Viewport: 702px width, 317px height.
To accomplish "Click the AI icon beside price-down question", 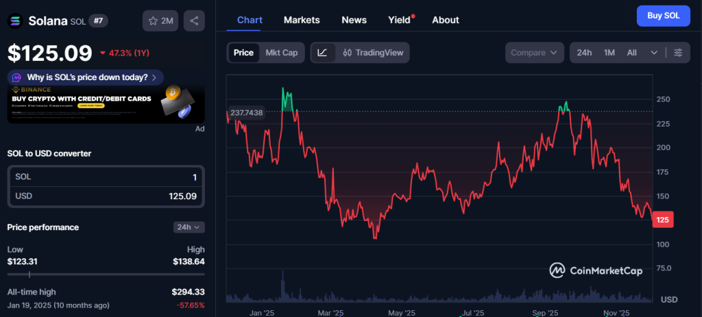I will (x=18, y=77).
